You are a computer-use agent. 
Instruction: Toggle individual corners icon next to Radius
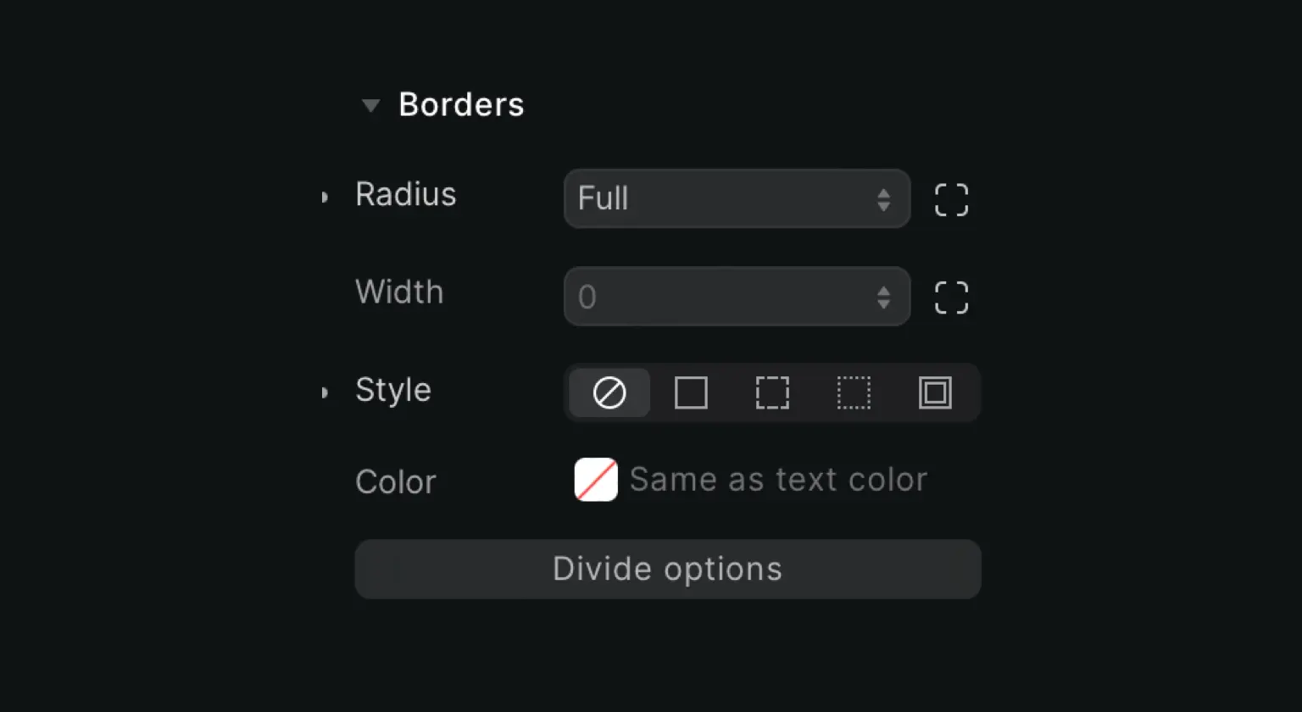951,200
